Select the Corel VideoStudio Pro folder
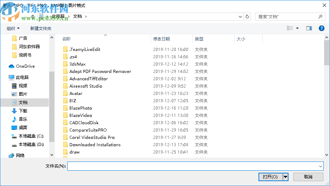The height and width of the screenshot is (186, 330). click(x=89, y=137)
